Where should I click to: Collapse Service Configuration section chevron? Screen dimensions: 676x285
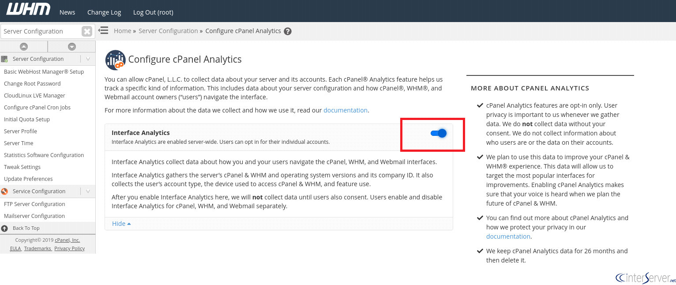[x=88, y=191]
